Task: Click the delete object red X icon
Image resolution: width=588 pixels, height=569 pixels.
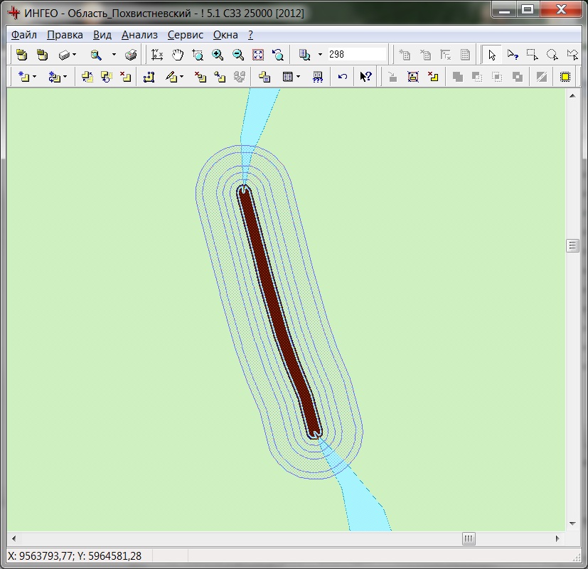Action: (x=126, y=77)
